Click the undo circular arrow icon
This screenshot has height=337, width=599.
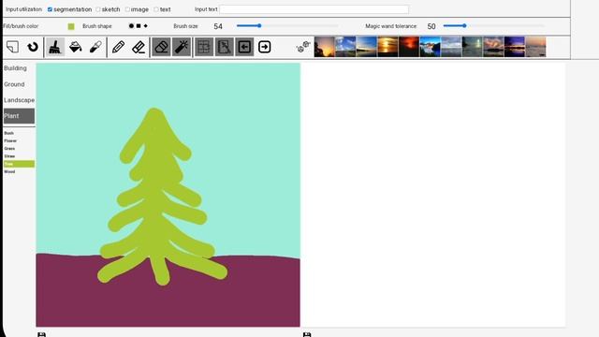pyautogui.click(x=33, y=47)
